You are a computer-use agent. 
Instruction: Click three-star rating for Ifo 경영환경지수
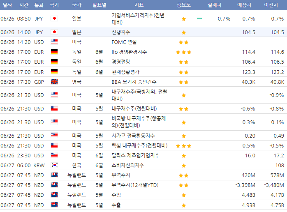(183, 52)
